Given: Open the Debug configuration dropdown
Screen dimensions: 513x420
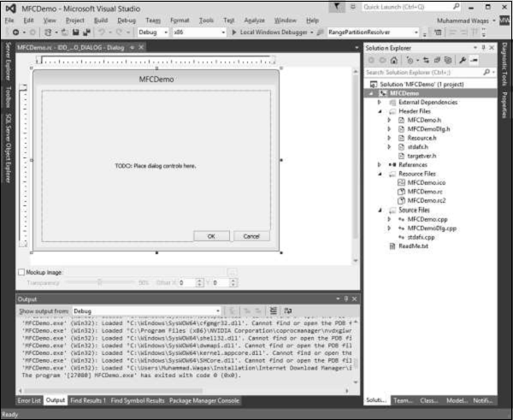Looking at the screenshot, I should (x=153, y=32).
